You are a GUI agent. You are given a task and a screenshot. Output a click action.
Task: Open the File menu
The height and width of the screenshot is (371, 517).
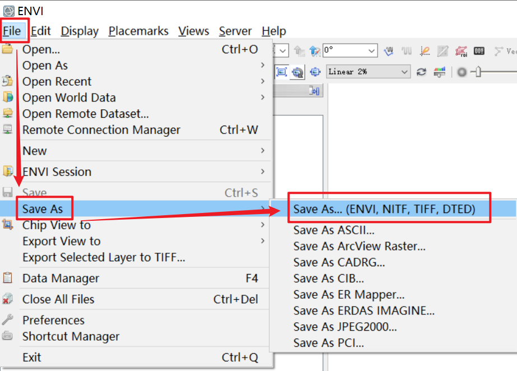12,31
